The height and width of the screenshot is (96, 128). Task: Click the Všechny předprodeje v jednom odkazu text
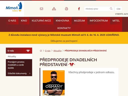(91, 72)
